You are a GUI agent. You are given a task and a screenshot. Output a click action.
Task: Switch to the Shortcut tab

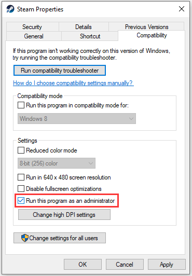(x=90, y=36)
